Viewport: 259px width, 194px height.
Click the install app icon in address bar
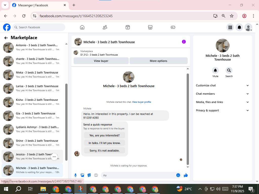click(x=215, y=16)
